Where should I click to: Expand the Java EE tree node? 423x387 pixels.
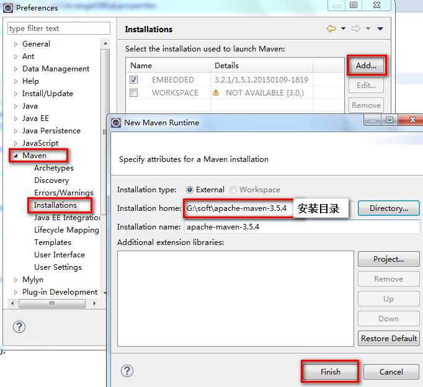[16, 118]
